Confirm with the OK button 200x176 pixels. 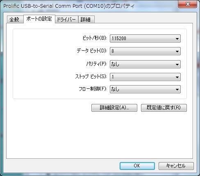pos(137,166)
